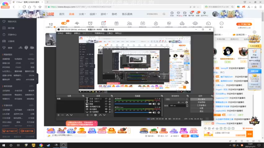Move selected source down in sources list
The height and width of the screenshot is (148, 264).
(x=104, y=115)
